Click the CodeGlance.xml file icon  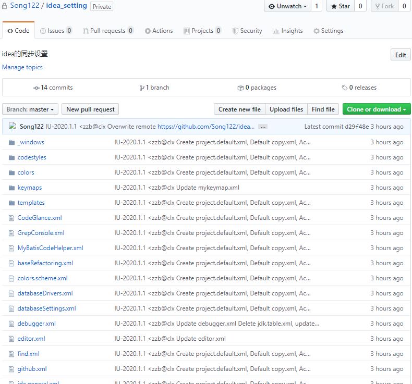12,218
